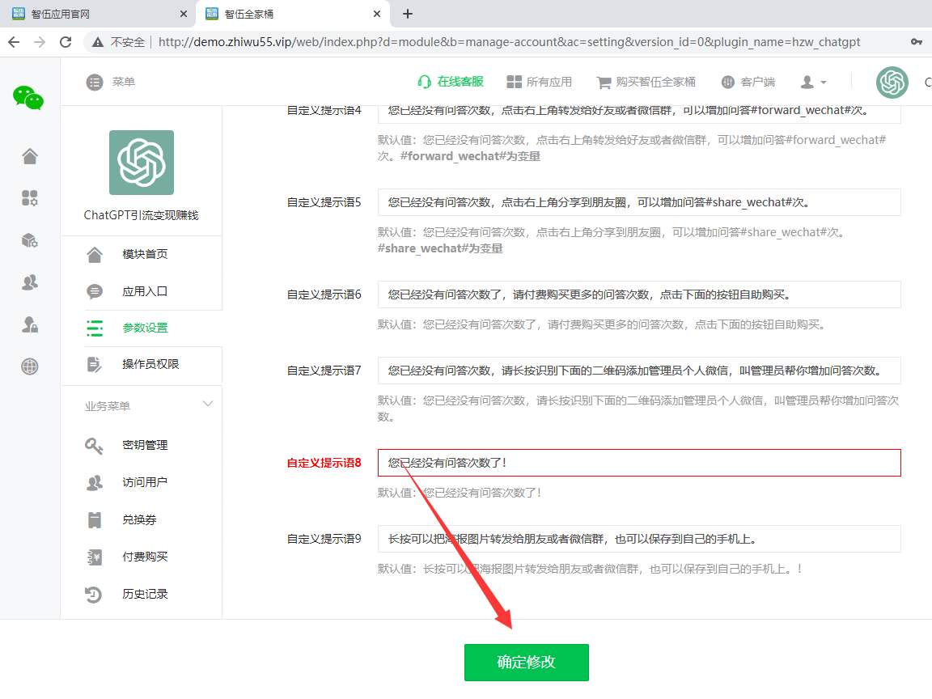Go back in browser history

(x=15, y=42)
